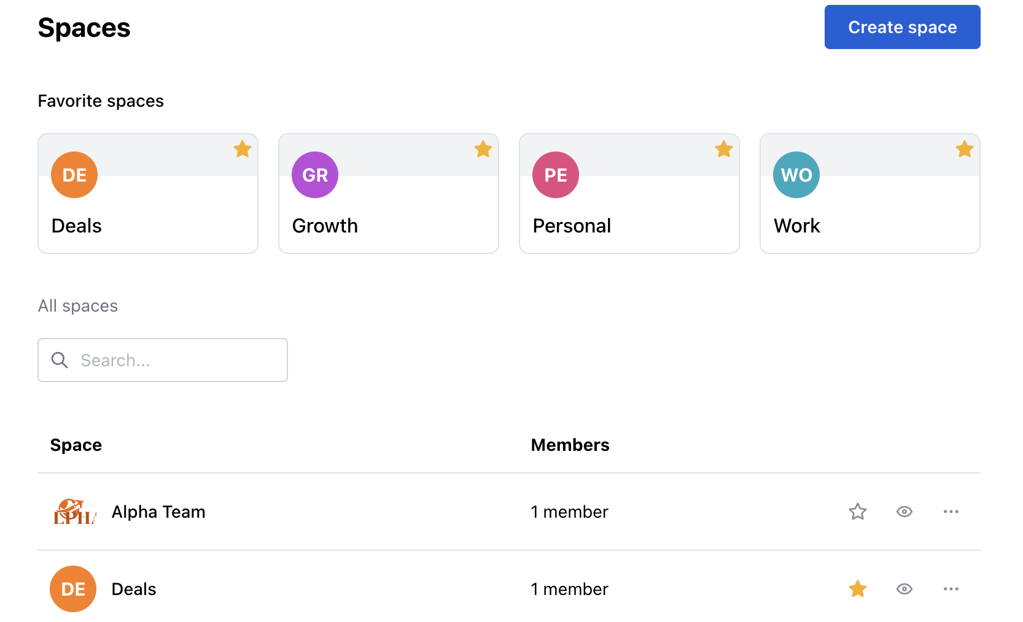This screenshot has height=622, width=1023.
Task: Focus the Search spaces input field
Action: tap(178, 360)
